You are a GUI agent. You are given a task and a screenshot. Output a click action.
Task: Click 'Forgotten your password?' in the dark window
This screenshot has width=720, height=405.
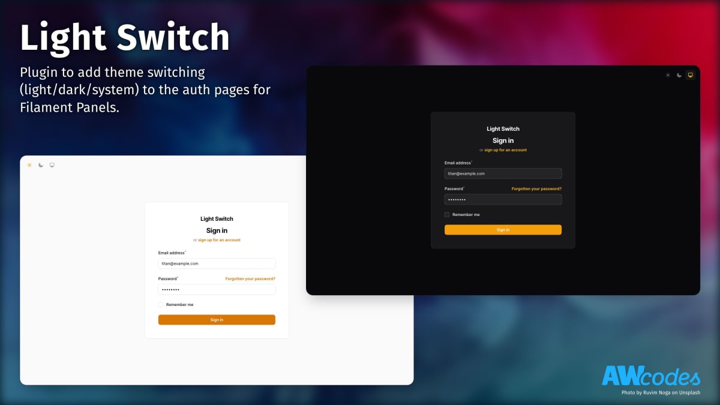[536, 189]
